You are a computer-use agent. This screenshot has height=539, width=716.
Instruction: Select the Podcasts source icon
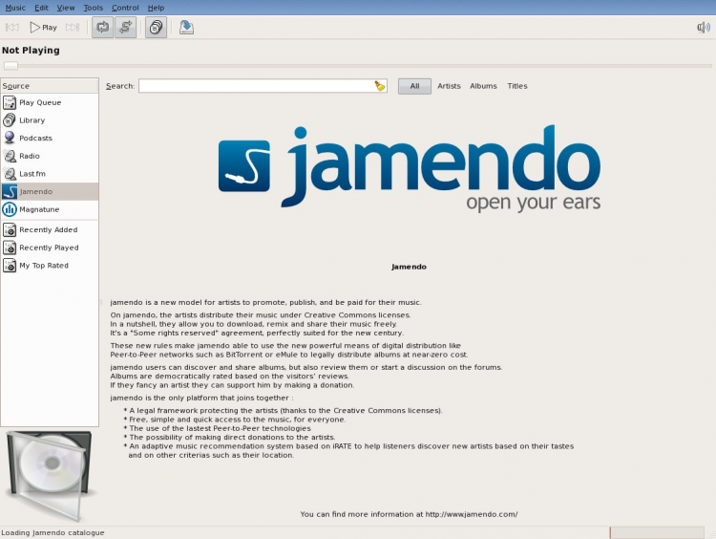click(10, 138)
